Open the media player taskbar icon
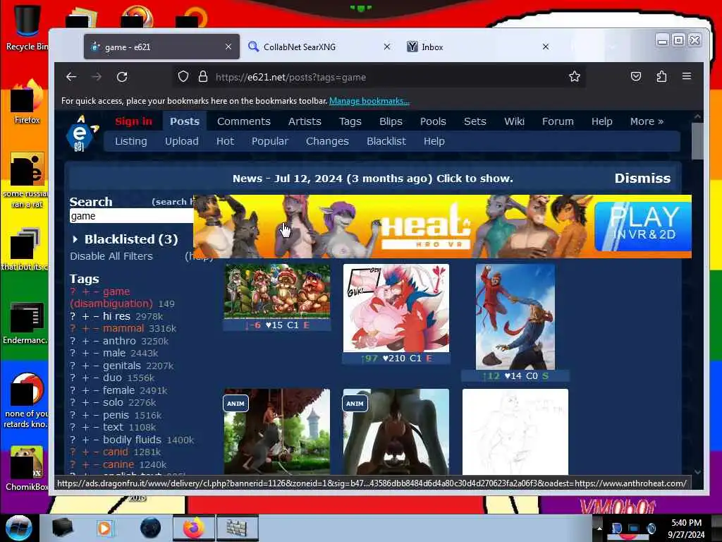This screenshot has width=722, height=542. 104,528
